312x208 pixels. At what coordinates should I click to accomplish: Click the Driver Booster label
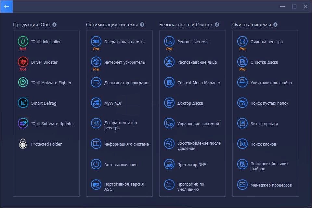click(x=44, y=62)
